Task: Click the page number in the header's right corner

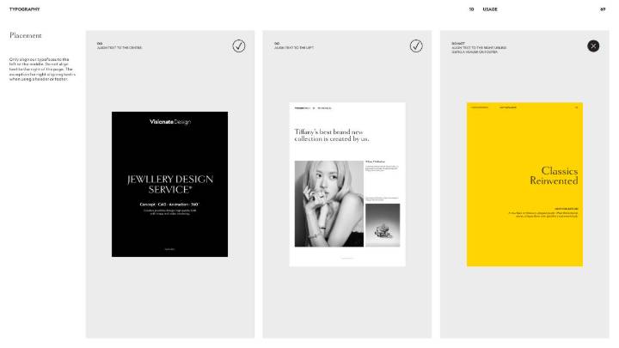Action: [603, 9]
